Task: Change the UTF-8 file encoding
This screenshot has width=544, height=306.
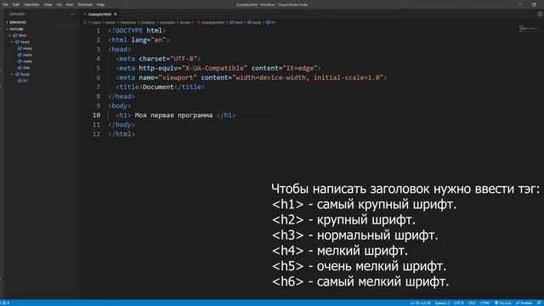Action: coord(458,303)
